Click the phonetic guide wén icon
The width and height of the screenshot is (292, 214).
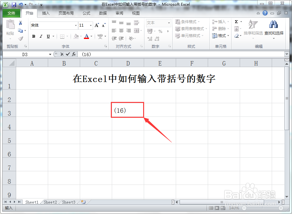point(100,36)
